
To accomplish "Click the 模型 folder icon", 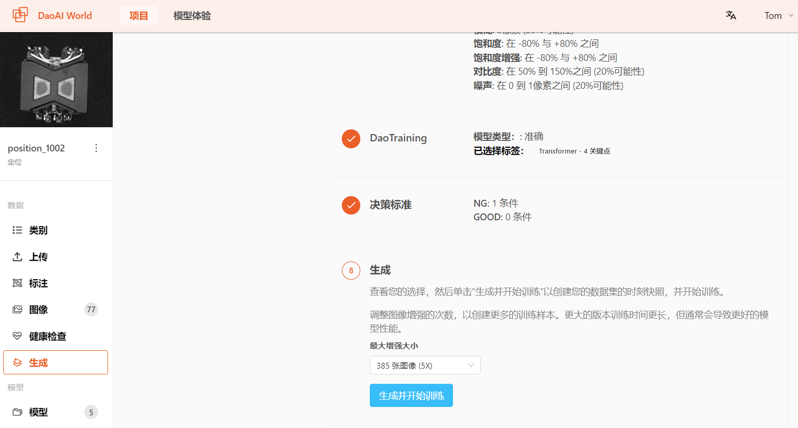I will [x=17, y=412].
